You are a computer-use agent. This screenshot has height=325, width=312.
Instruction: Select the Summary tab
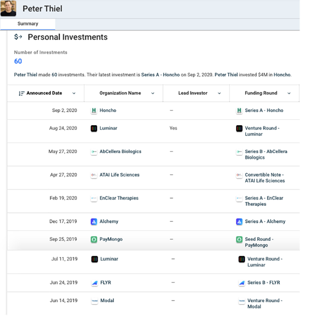pyautogui.click(x=28, y=24)
